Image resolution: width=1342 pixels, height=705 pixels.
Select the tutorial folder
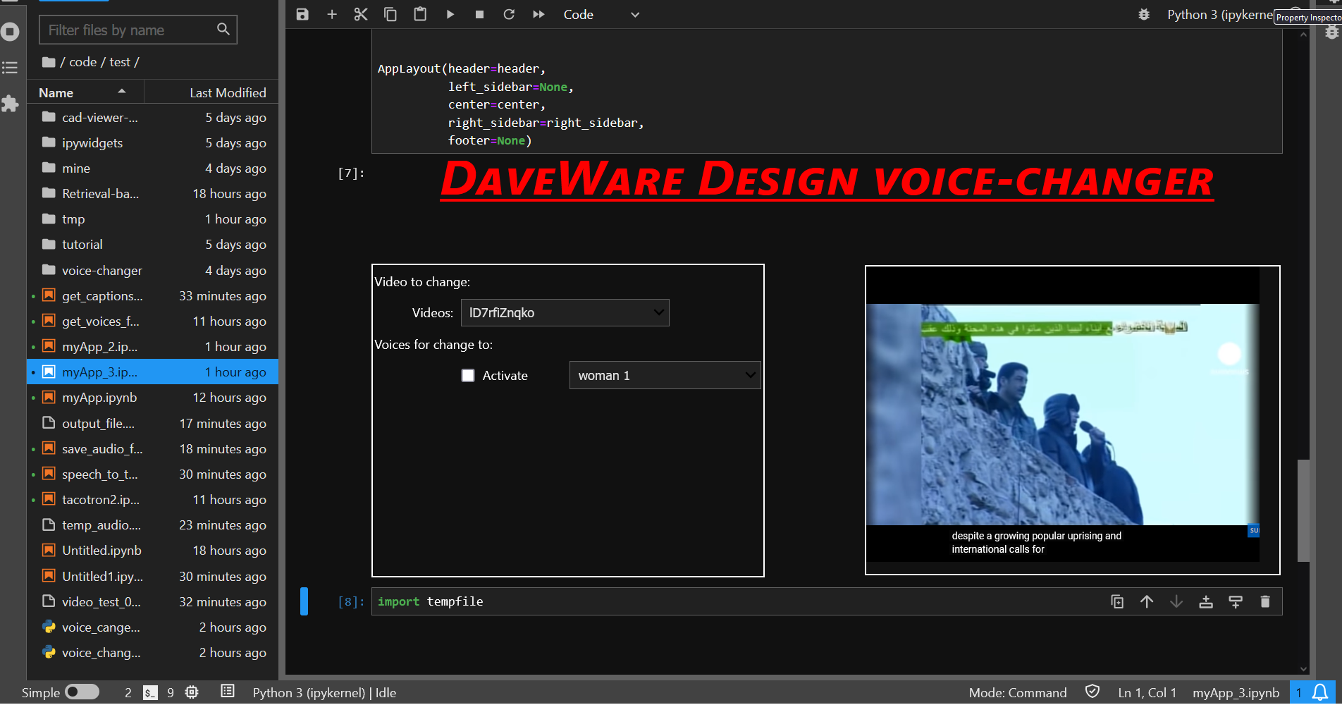click(x=152, y=245)
